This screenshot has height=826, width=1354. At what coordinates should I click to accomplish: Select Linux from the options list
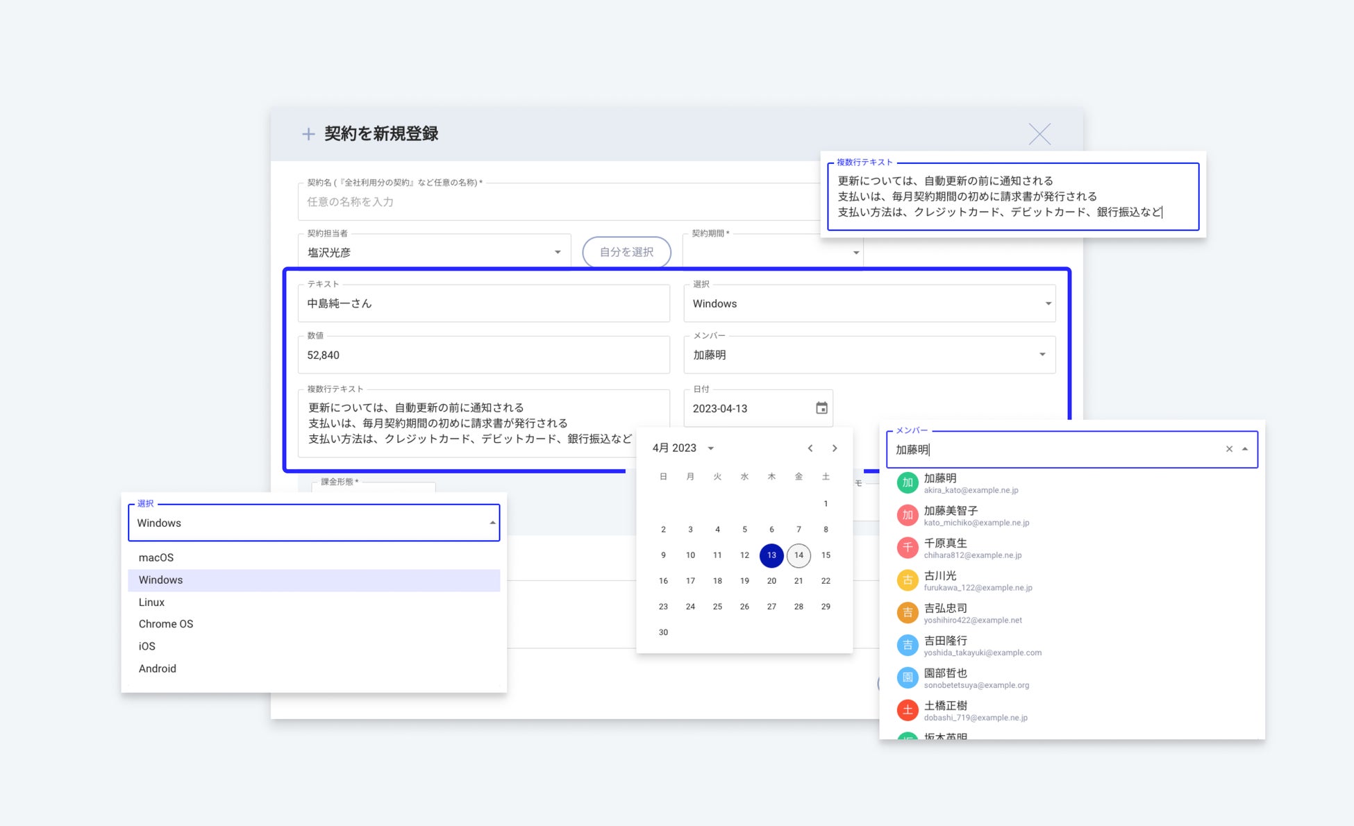click(x=152, y=602)
